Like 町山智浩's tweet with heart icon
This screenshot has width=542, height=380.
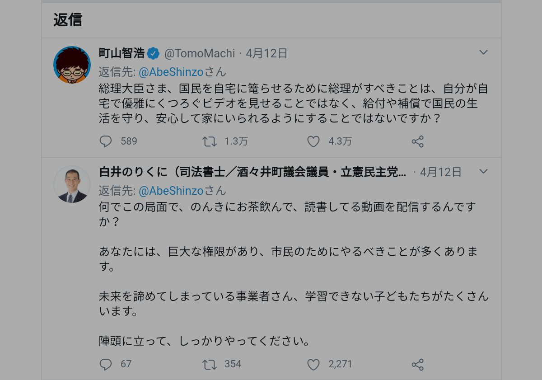click(x=313, y=141)
